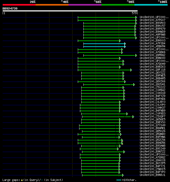Select the UniRef100_Q7Y149 label

(152, 125)
